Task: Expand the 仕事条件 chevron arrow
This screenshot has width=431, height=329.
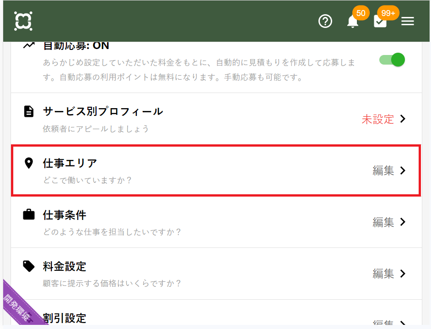Action: point(403,222)
